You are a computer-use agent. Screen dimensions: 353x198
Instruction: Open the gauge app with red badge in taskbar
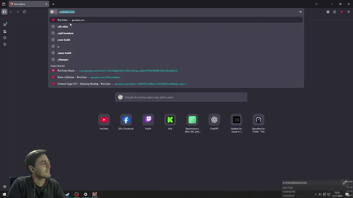pos(77,194)
